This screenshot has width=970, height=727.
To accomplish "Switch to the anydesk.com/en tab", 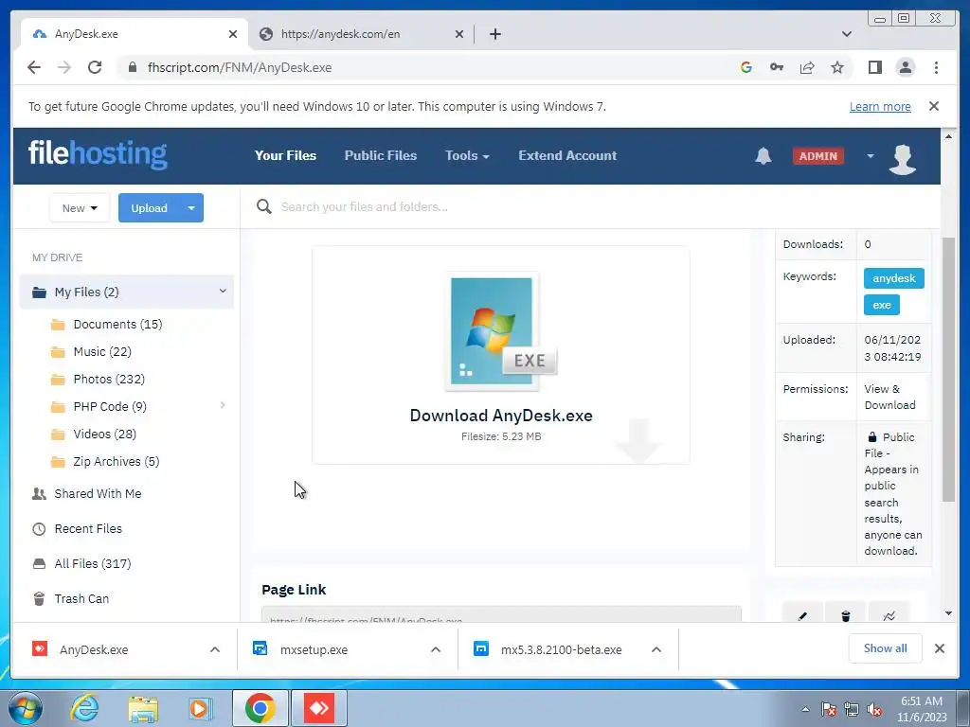I will pyautogui.click(x=361, y=34).
